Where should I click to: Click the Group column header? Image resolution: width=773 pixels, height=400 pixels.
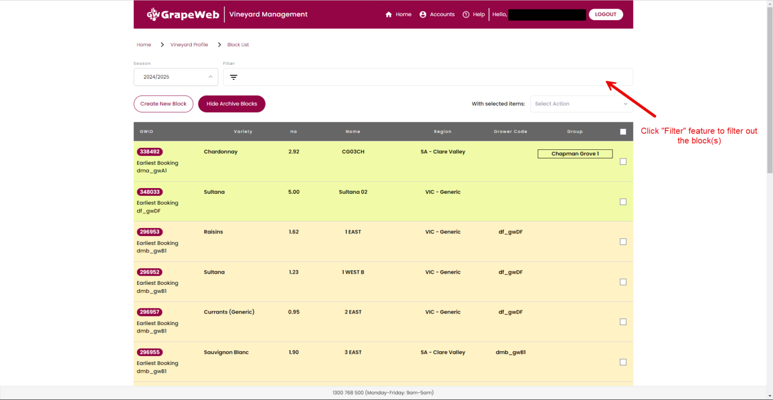point(575,132)
